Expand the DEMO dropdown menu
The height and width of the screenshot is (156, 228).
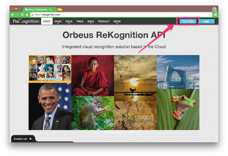point(58,21)
